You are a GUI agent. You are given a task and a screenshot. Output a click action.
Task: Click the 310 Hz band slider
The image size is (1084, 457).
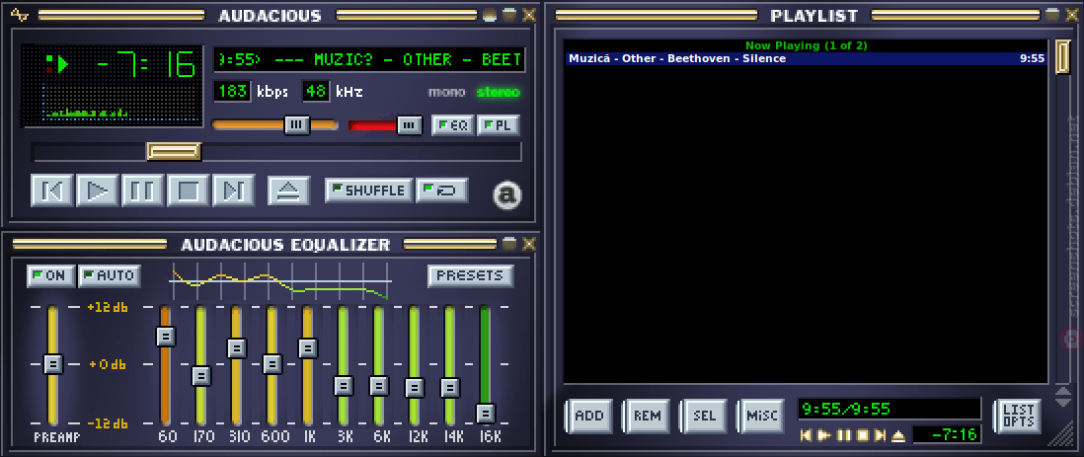pos(236,347)
